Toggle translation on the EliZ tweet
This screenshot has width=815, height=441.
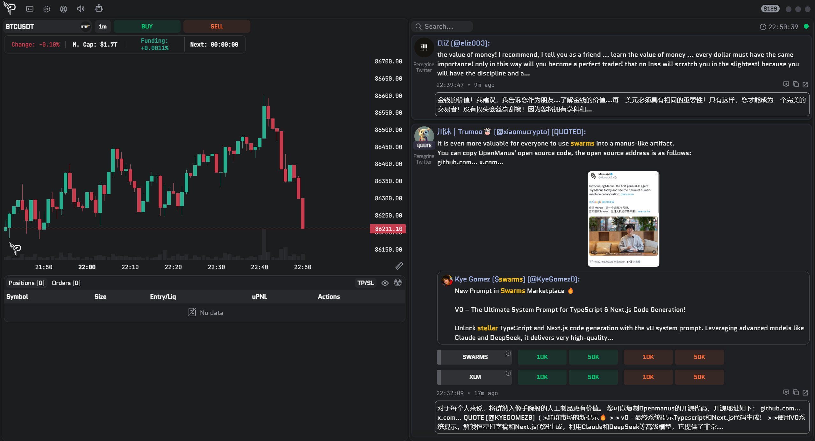(x=786, y=84)
